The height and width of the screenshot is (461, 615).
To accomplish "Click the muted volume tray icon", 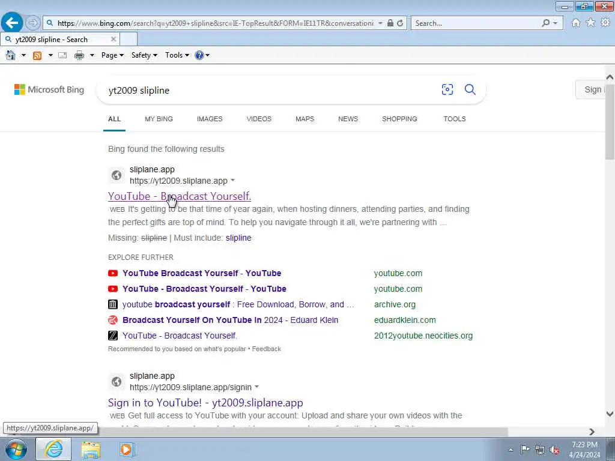I will tap(554, 450).
